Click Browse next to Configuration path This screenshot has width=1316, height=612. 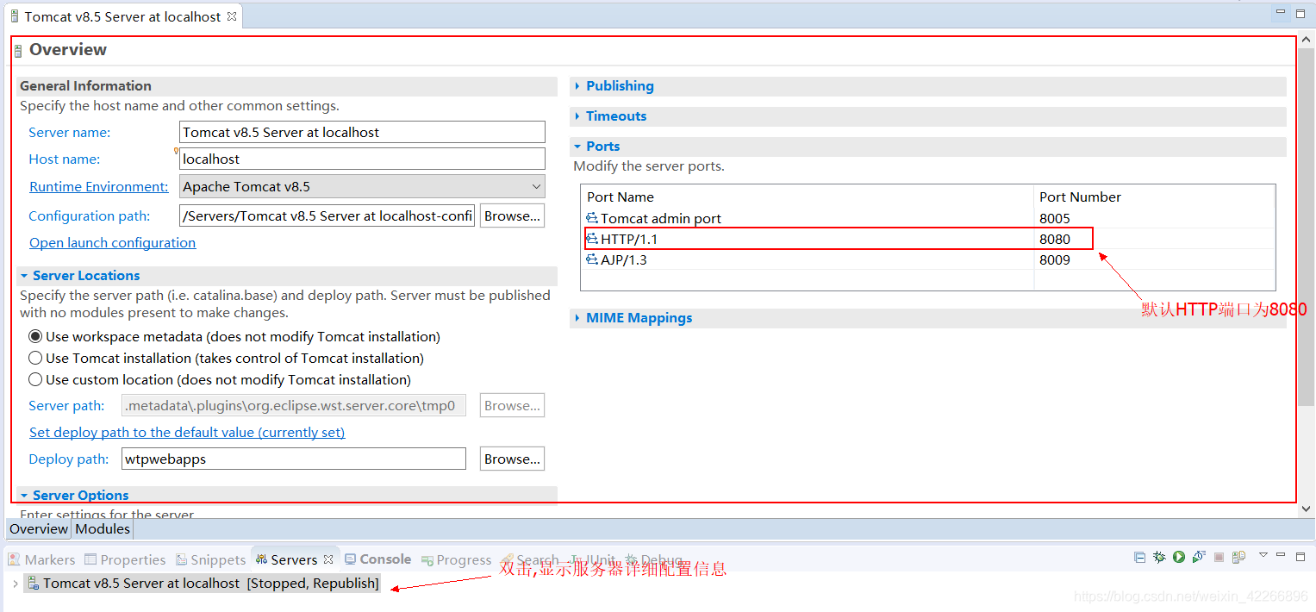coord(512,215)
